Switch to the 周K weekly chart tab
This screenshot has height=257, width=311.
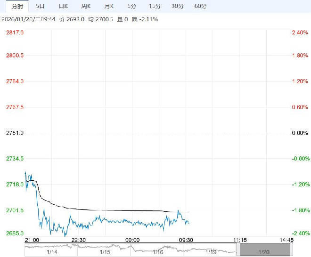86,6
